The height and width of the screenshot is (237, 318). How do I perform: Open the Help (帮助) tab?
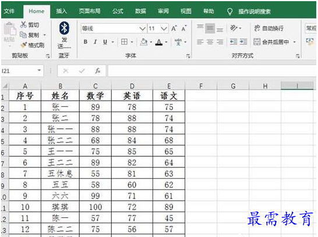(209, 11)
